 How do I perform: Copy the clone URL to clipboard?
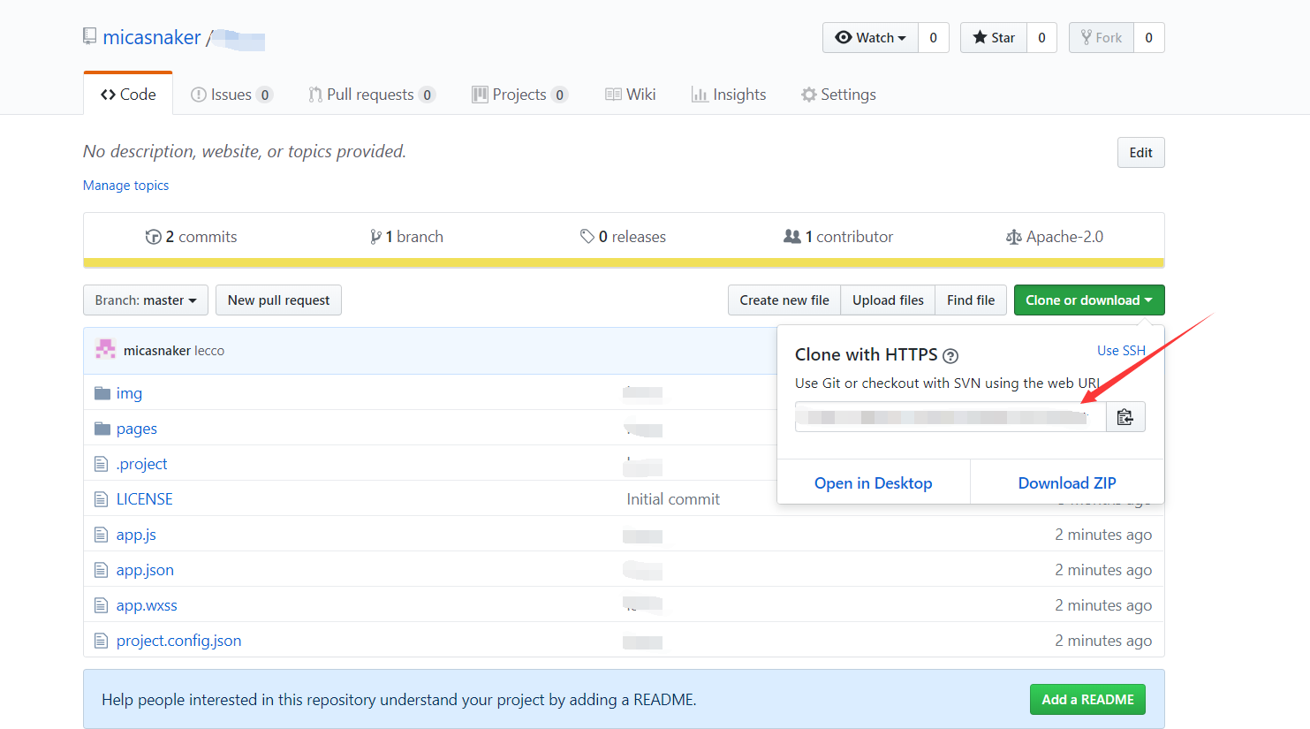tap(1125, 417)
